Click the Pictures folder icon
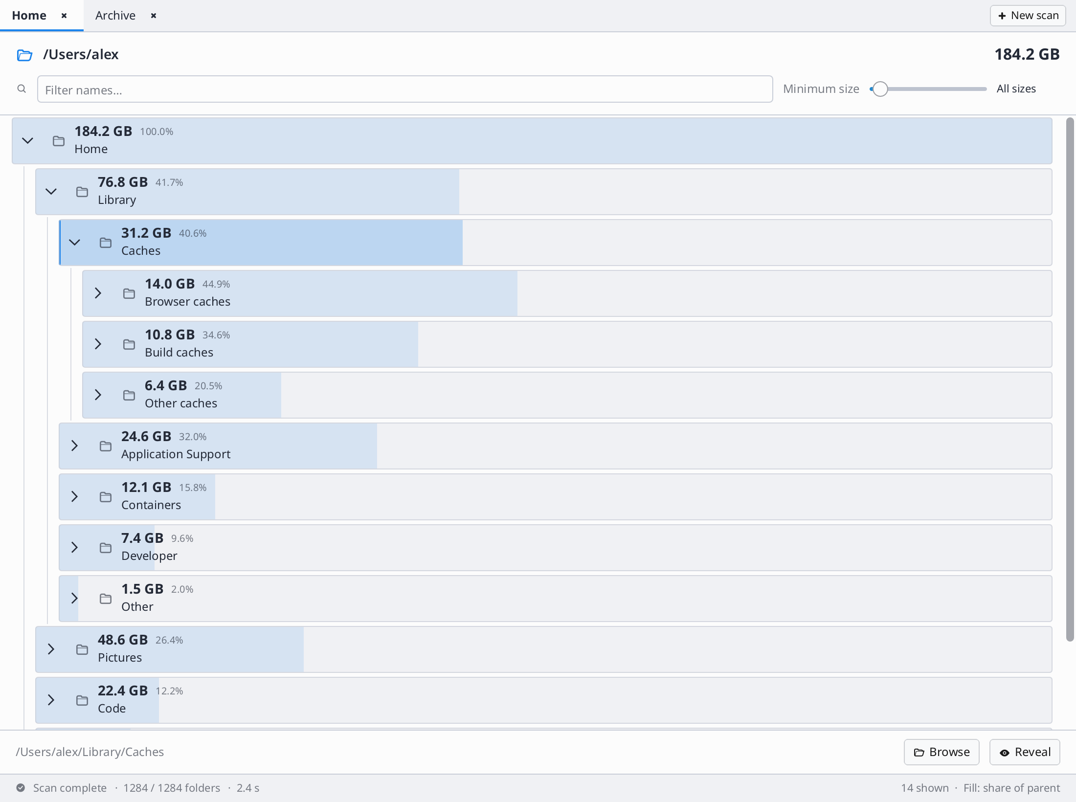The height and width of the screenshot is (802, 1076). pyautogui.click(x=82, y=649)
